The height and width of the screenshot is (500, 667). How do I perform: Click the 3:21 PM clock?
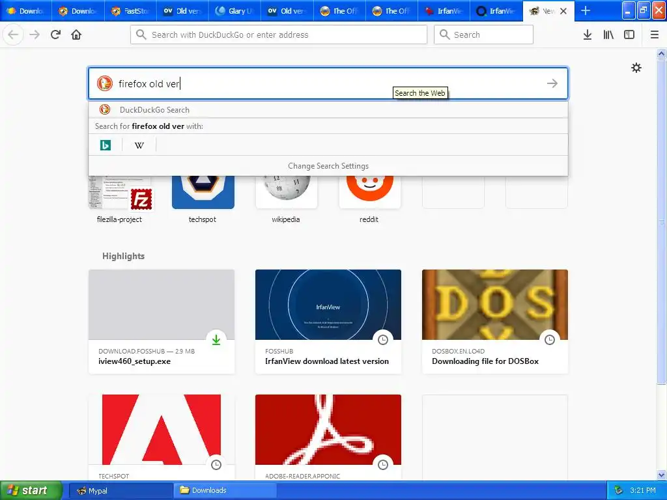(643, 490)
